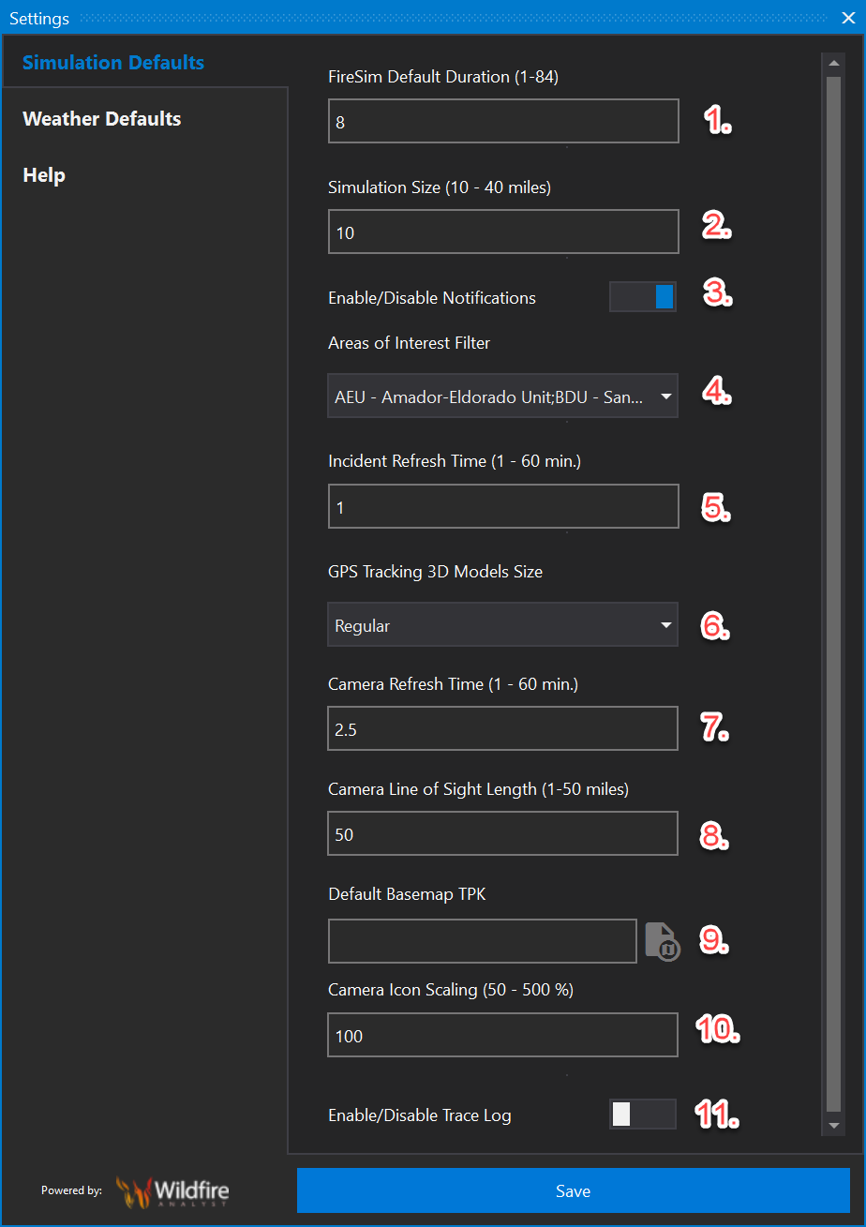This screenshot has width=866, height=1227.
Task: Click the Default Basemap TPK browse file icon
Action: coord(662,941)
